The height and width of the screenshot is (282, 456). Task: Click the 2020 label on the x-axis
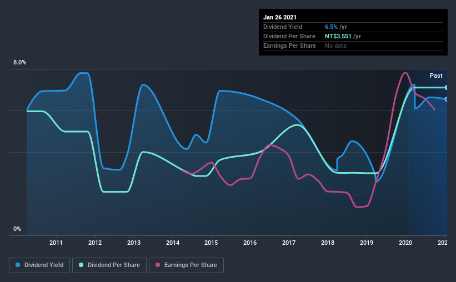pyautogui.click(x=405, y=243)
